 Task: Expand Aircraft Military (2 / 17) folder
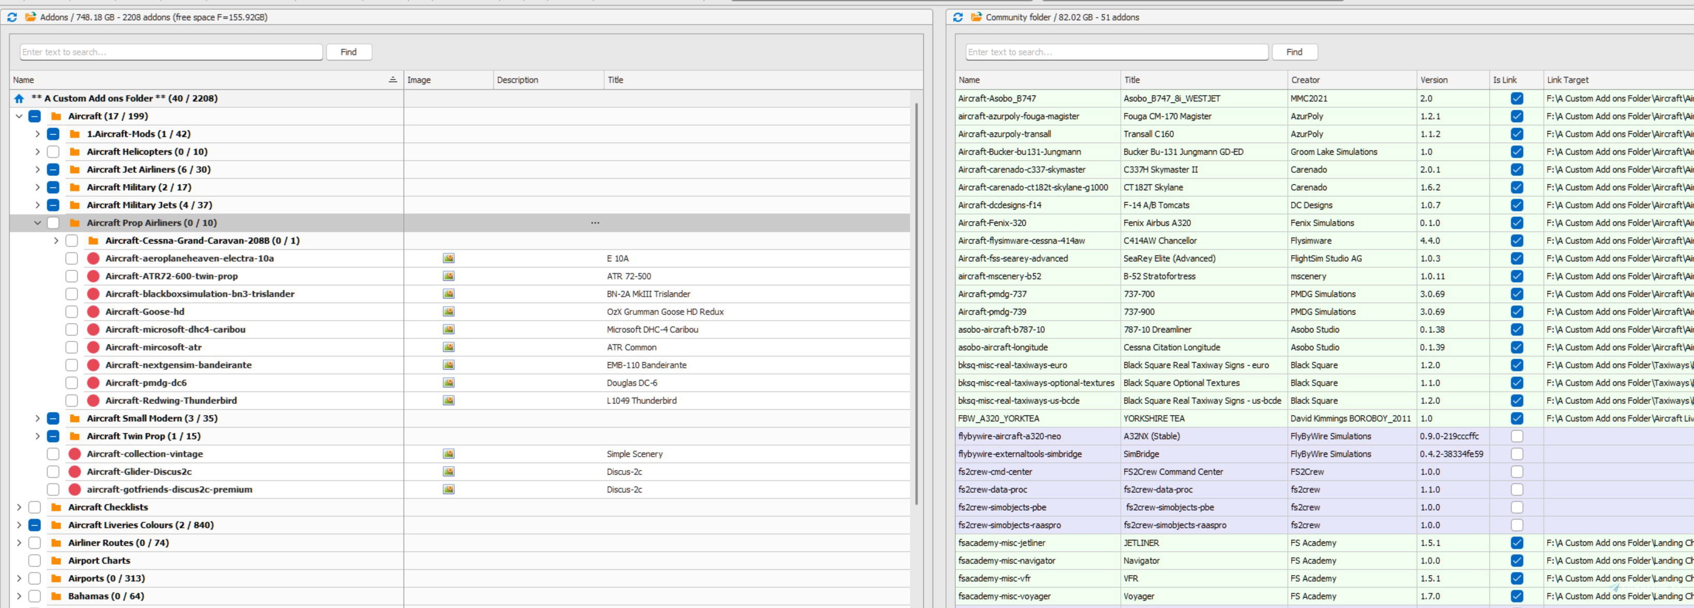tap(38, 188)
